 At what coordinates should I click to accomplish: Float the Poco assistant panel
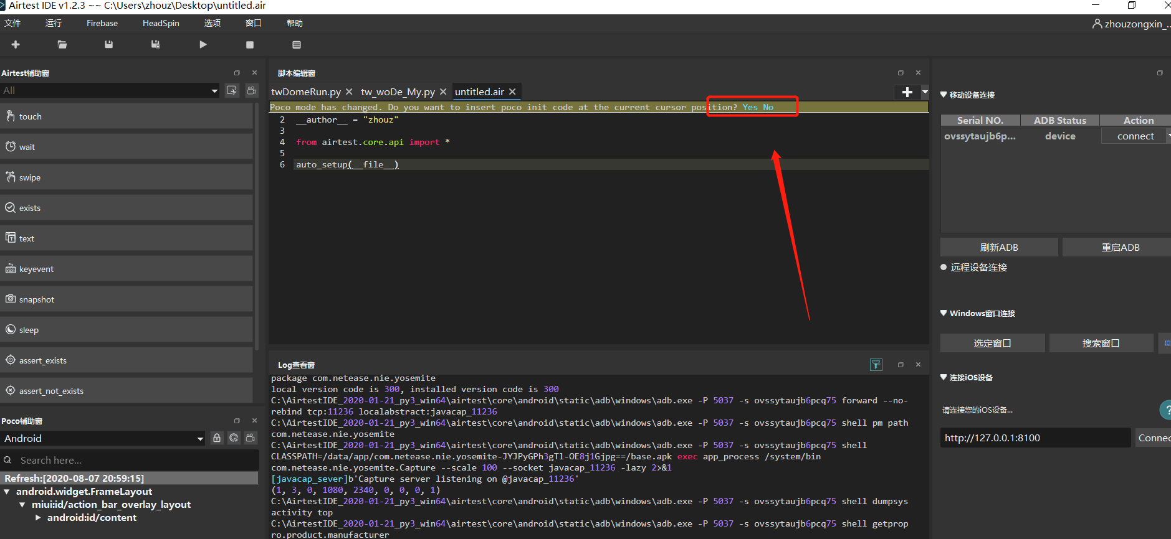click(x=237, y=421)
